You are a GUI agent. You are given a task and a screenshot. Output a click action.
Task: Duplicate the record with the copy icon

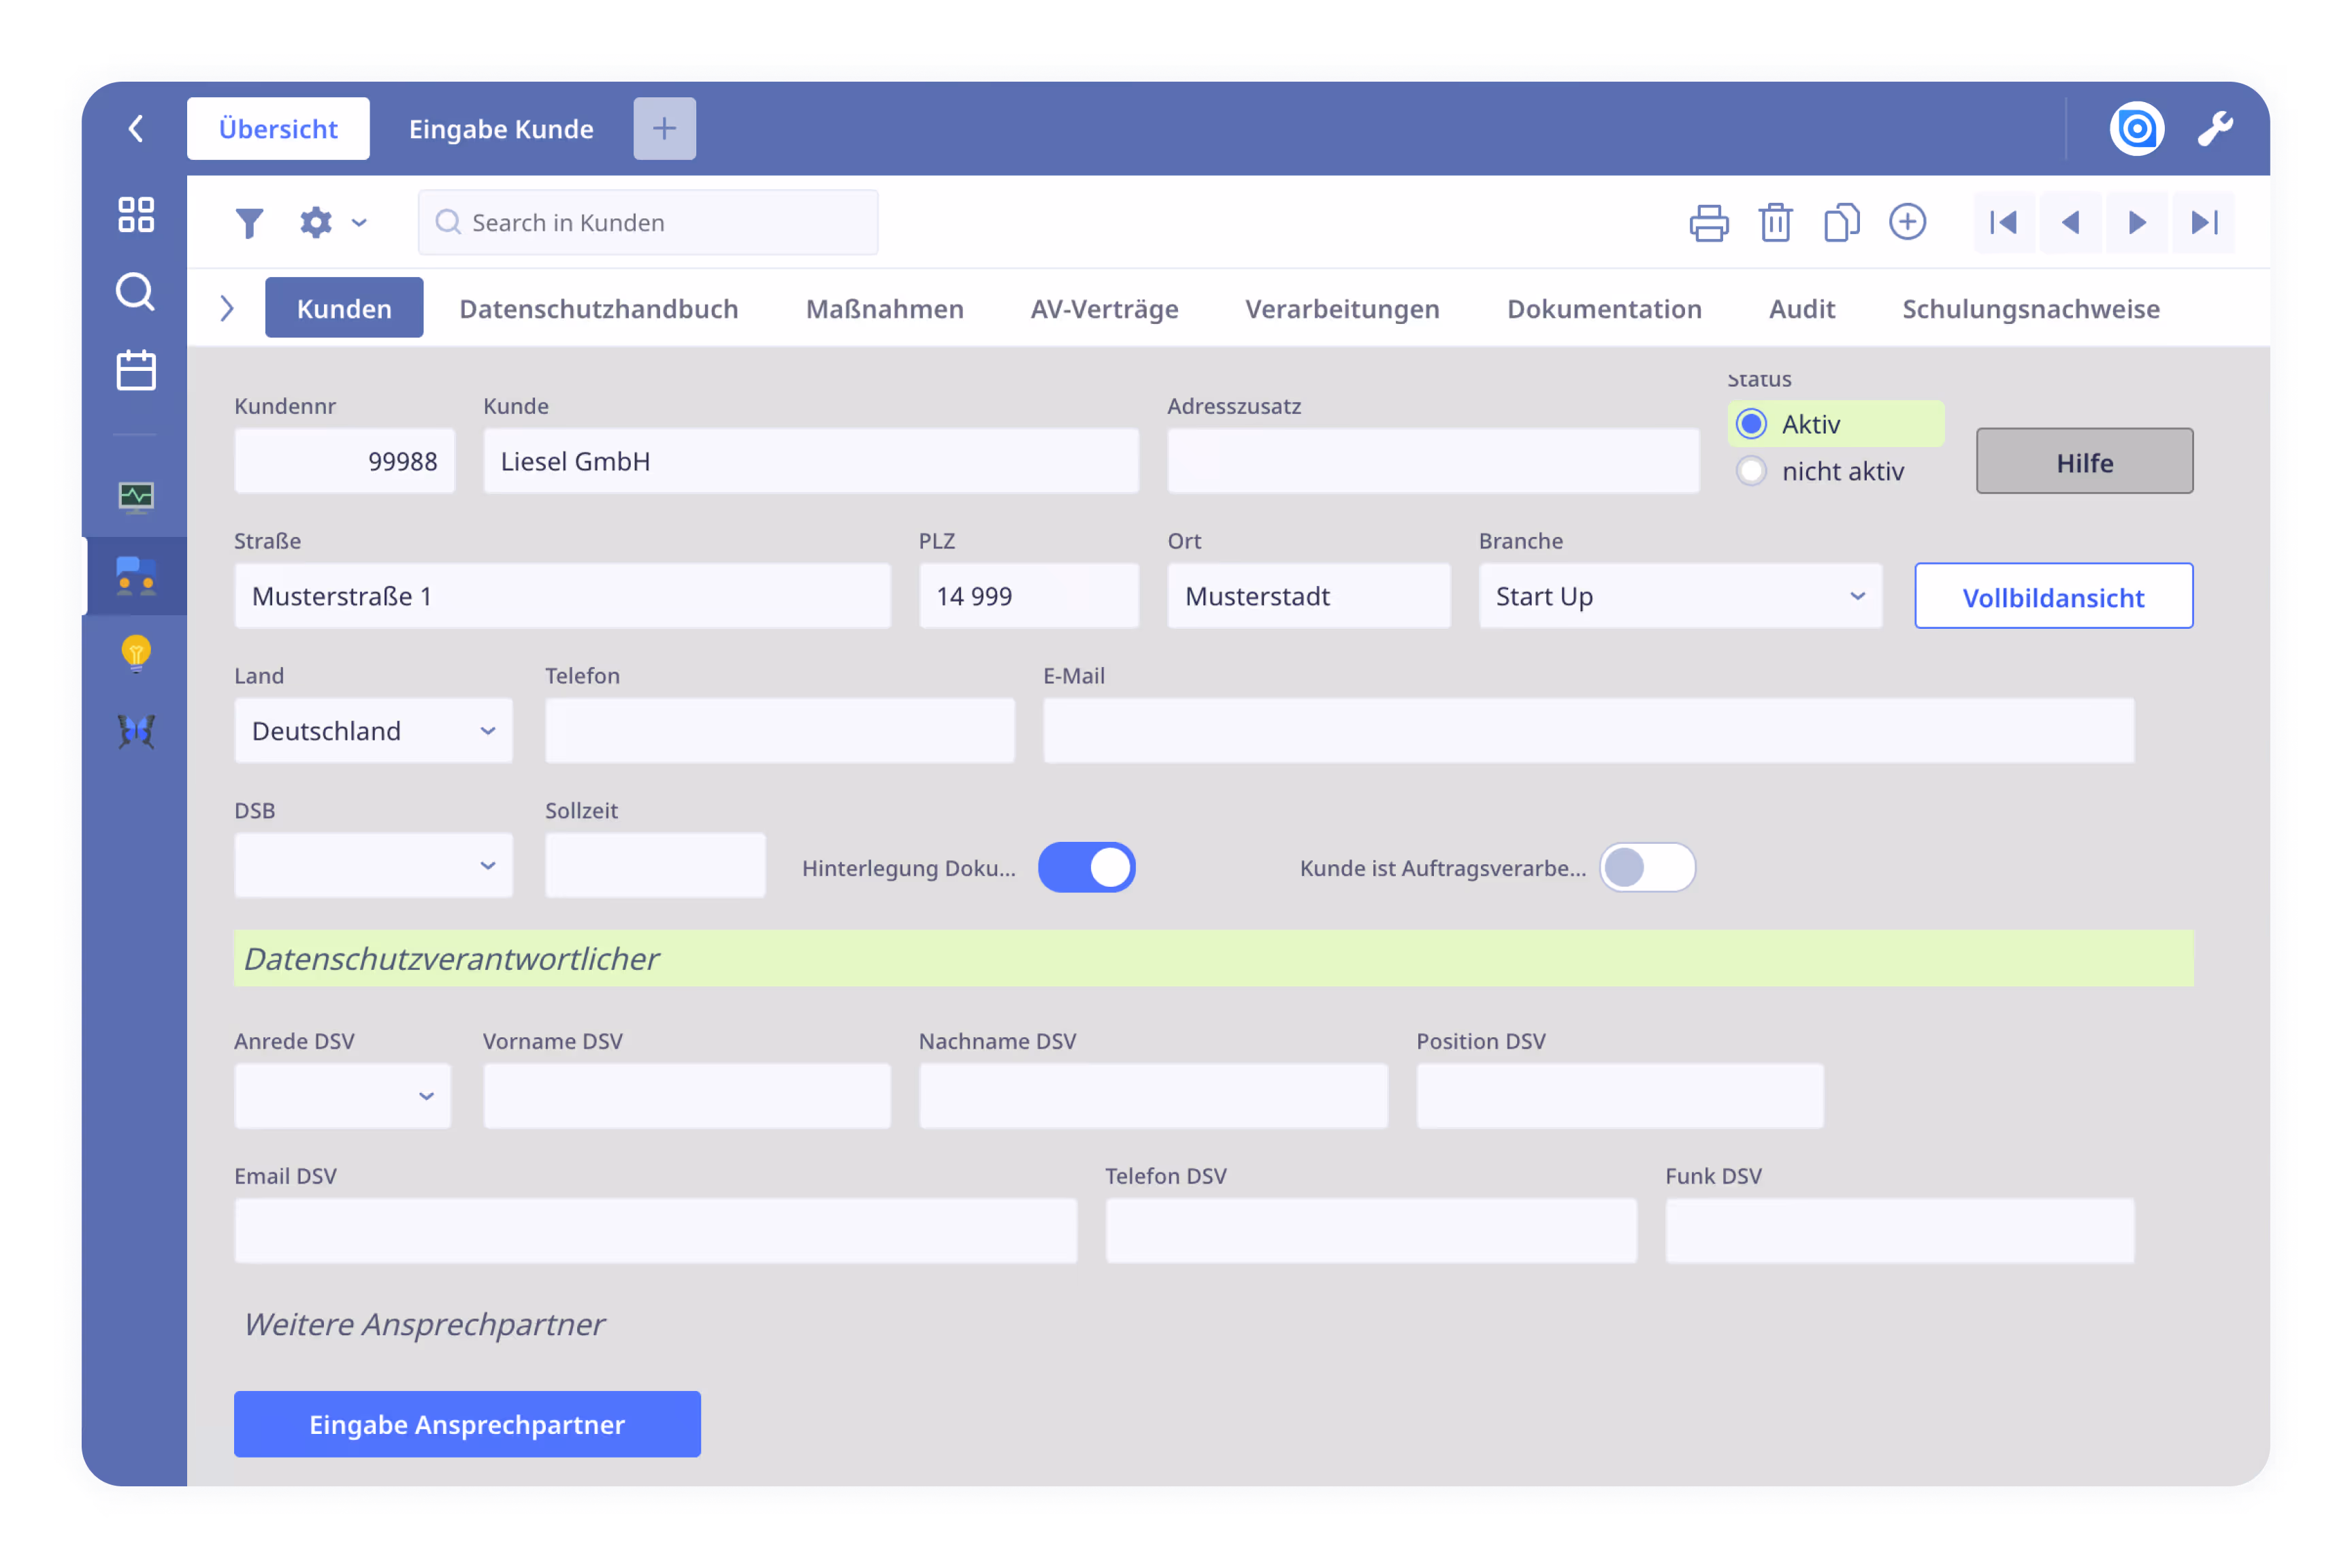pyautogui.click(x=1842, y=222)
